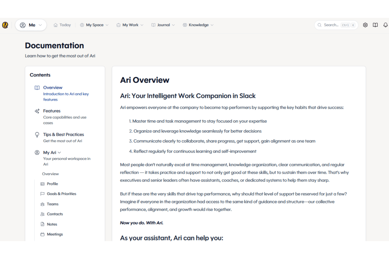
Task: Focus the Search field
Action: click(x=336, y=25)
